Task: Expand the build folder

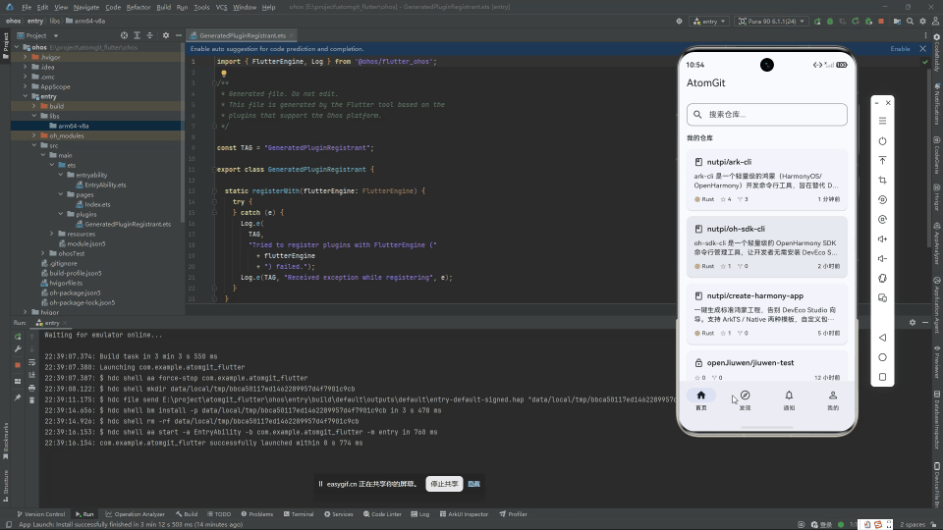Action: tap(34, 106)
